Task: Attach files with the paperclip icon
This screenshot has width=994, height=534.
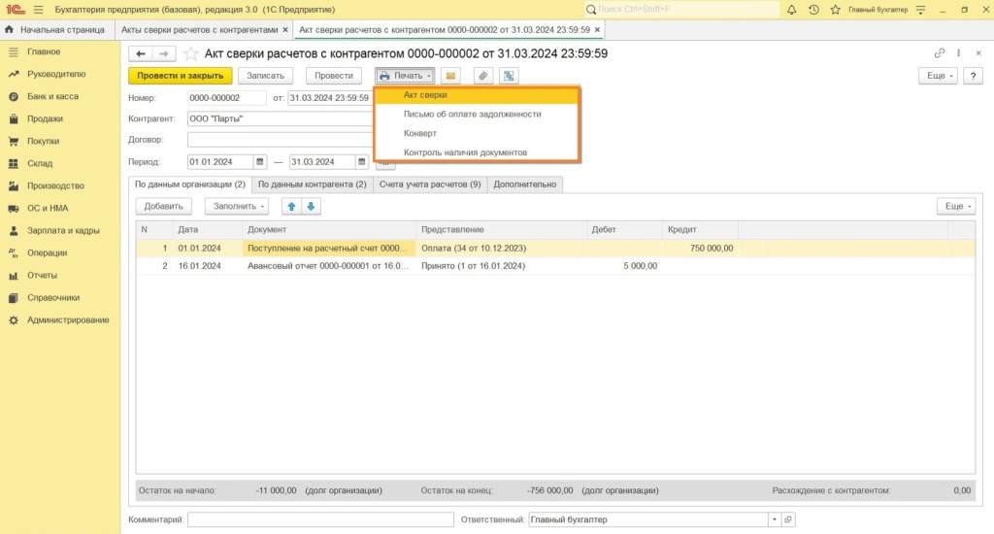Action: point(483,76)
